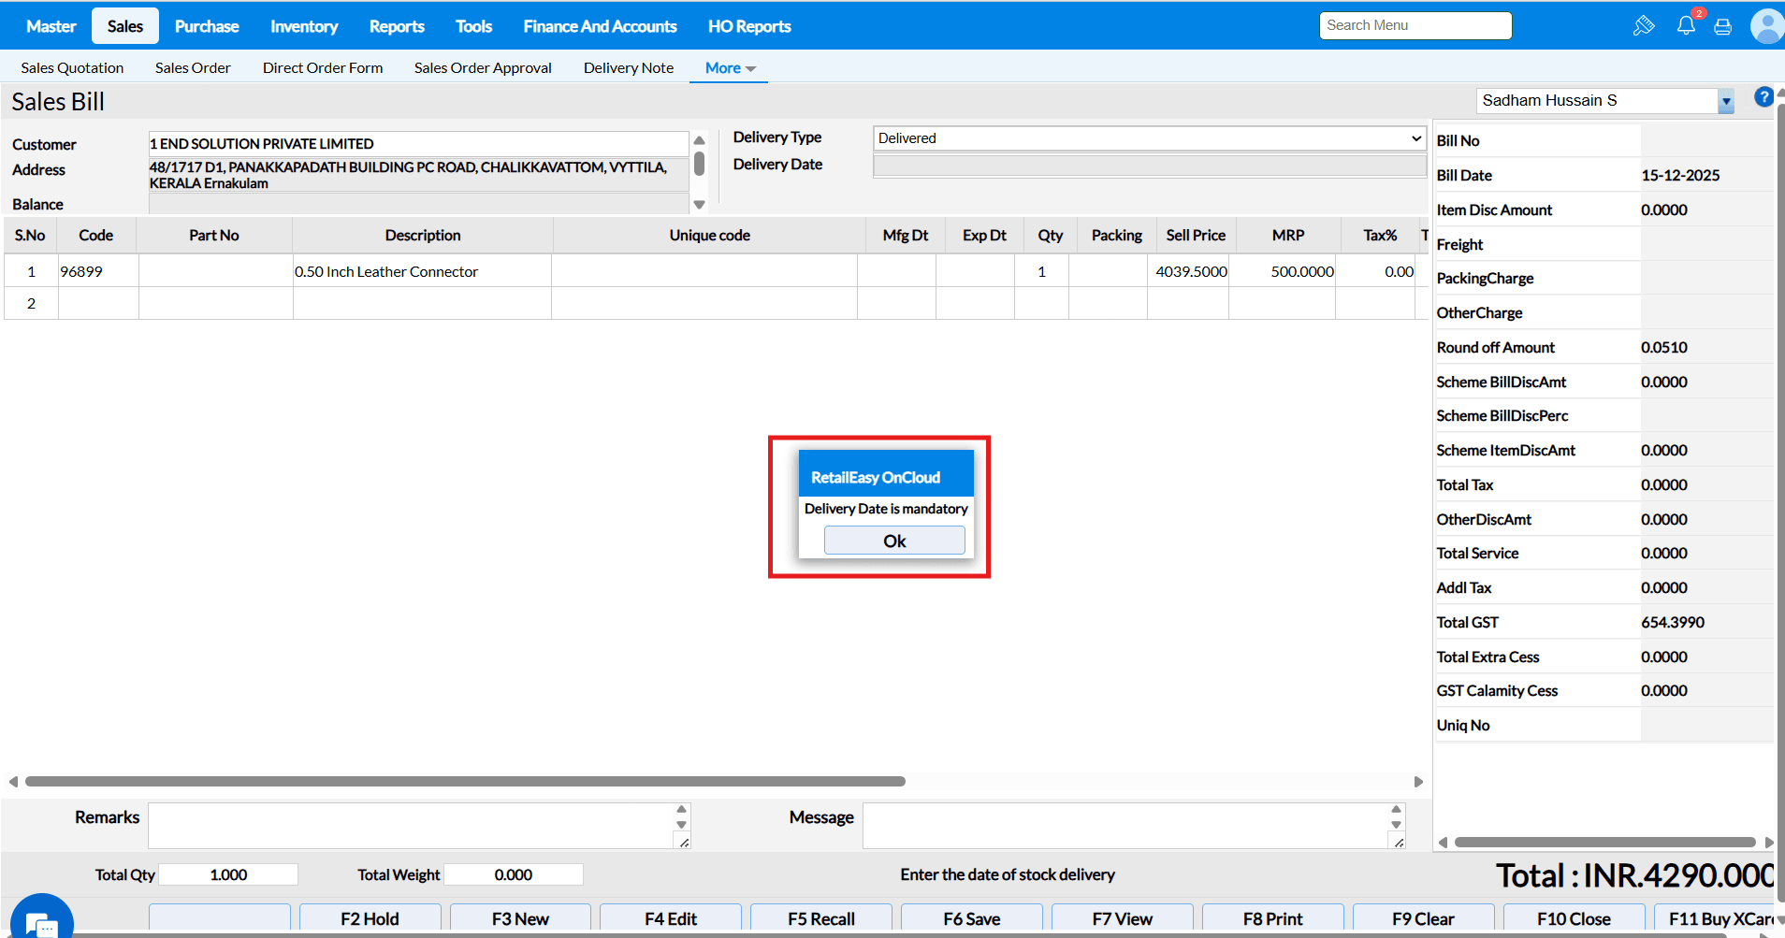Click the item grid horizontal scrollbar

(x=465, y=781)
